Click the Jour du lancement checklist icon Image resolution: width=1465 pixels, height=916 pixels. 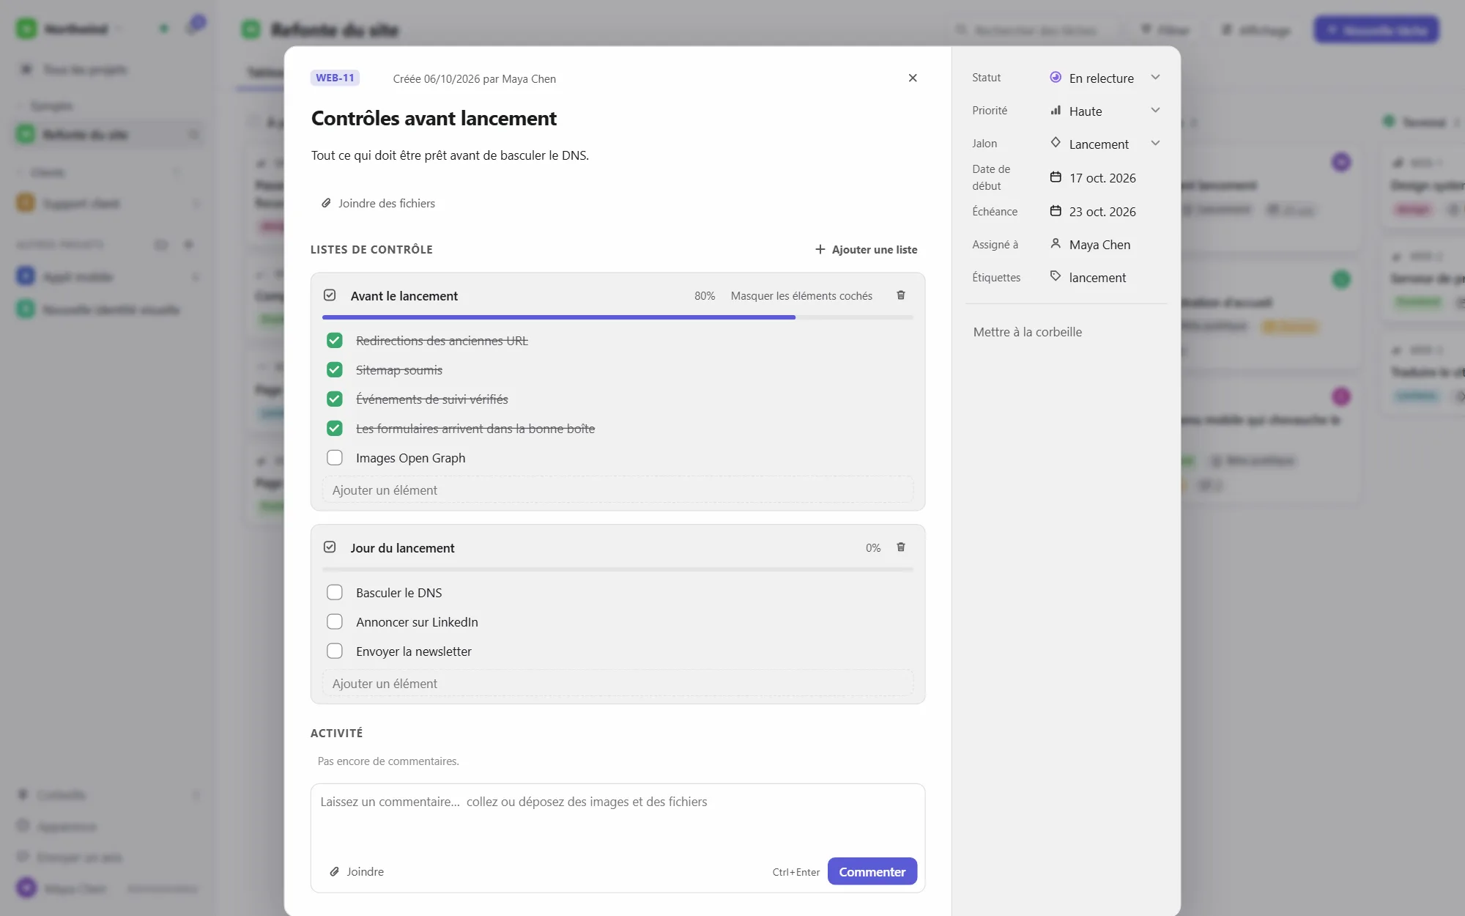(330, 547)
